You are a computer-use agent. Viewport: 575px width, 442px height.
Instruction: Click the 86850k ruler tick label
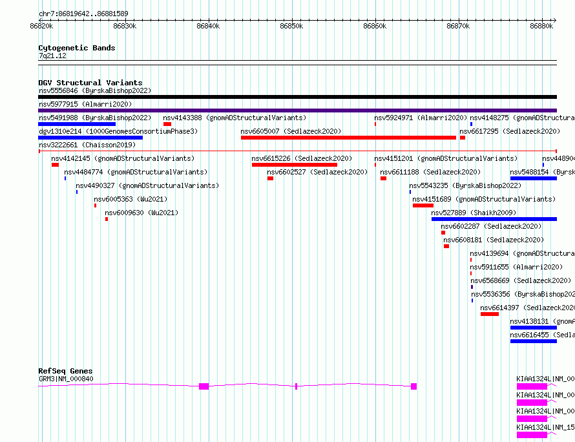[x=291, y=26]
